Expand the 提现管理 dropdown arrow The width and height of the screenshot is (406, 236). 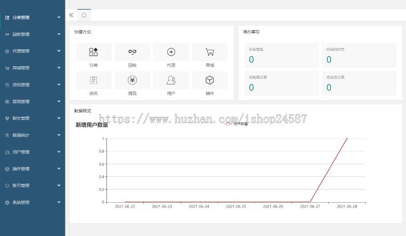[59, 102]
